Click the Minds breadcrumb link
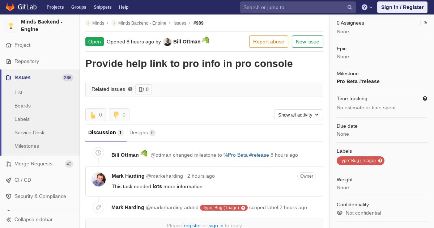This screenshot has width=434, height=228. tap(98, 23)
